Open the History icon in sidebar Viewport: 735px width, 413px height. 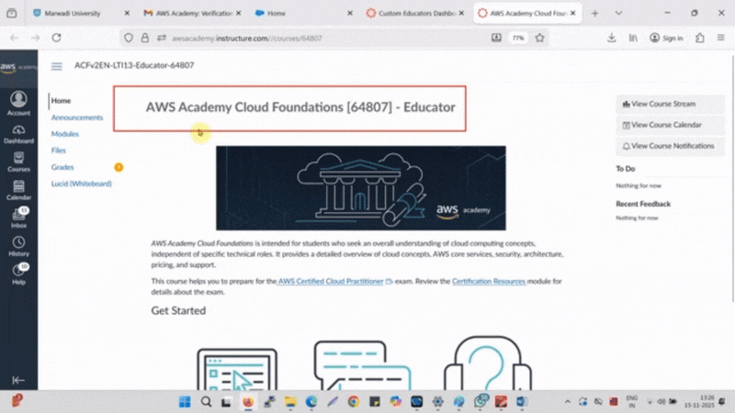point(18,246)
